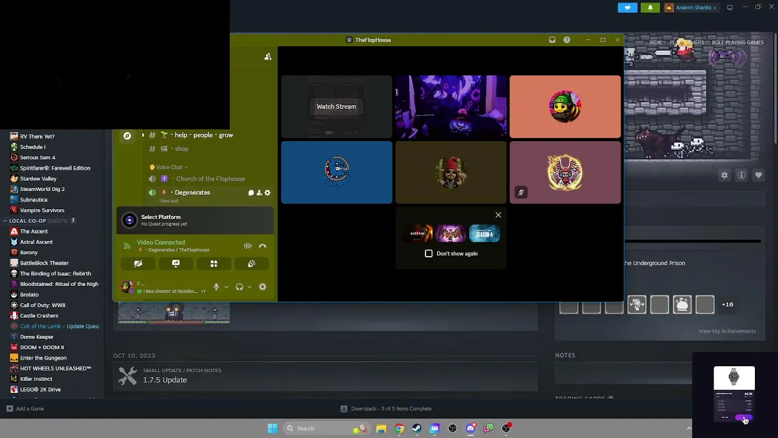Start a Discord activity
The height and width of the screenshot is (438, 778).
214,263
